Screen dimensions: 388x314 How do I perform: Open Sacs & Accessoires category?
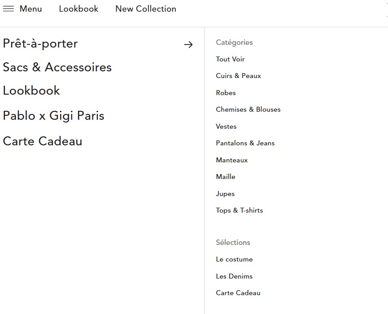[x=57, y=67]
